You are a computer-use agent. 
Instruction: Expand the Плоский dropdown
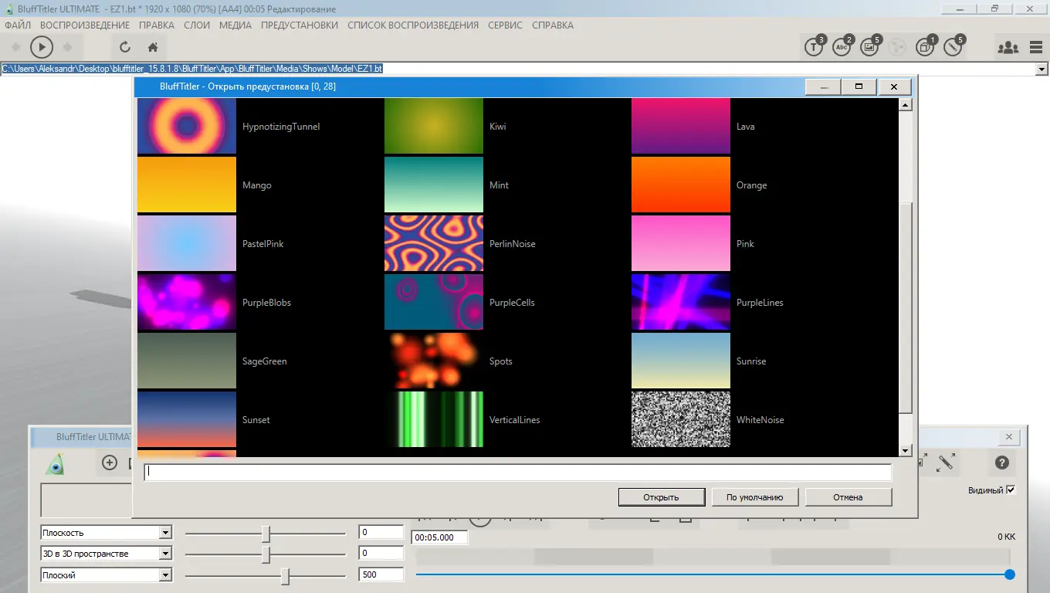click(164, 575)
